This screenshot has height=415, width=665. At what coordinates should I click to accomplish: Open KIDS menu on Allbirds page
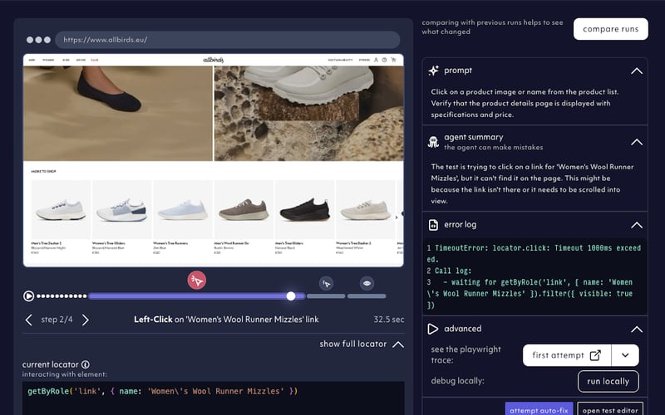click(x=66, y=60)
